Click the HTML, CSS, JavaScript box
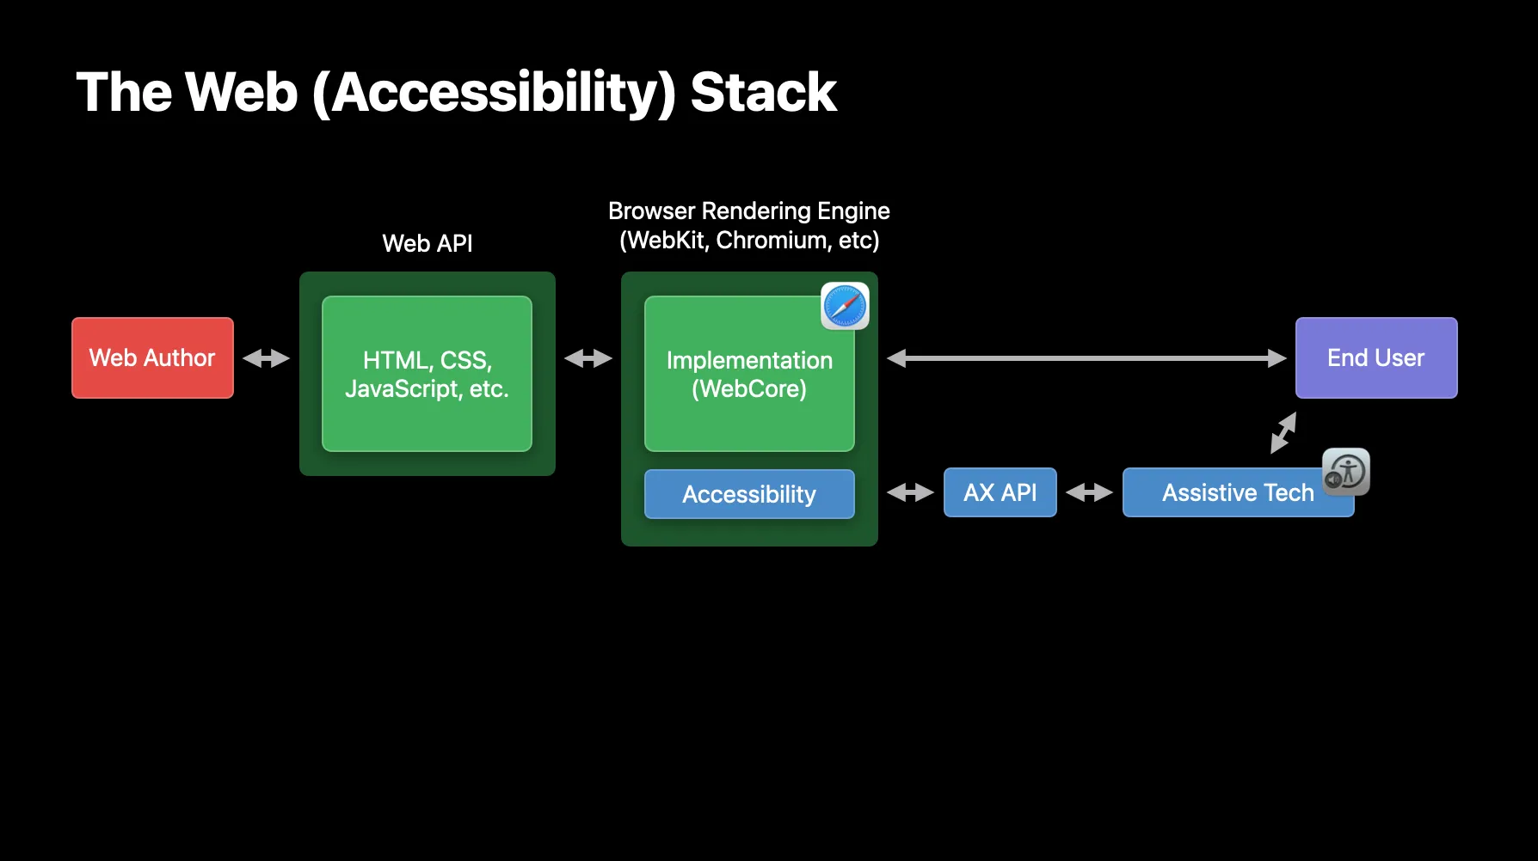 (427, 374)
